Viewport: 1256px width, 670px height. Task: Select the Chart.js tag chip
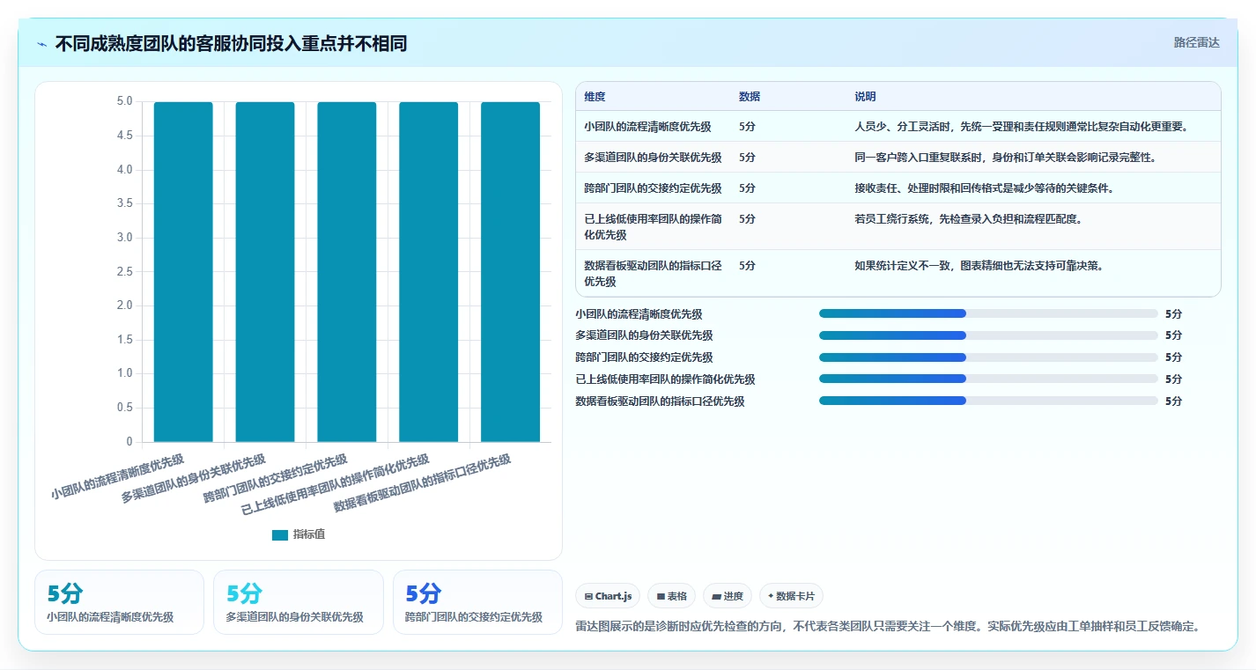608,596
